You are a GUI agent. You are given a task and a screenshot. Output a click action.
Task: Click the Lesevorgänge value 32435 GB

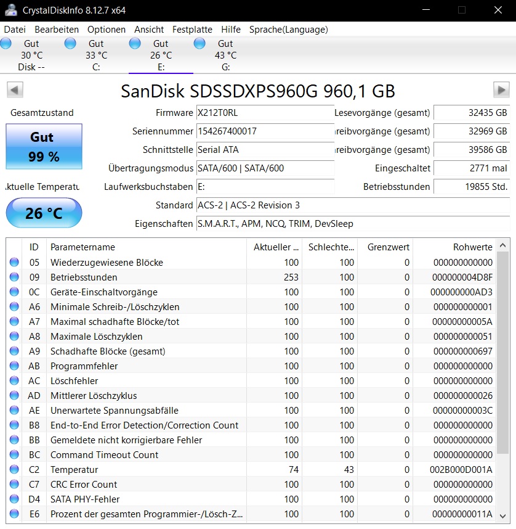472,113
